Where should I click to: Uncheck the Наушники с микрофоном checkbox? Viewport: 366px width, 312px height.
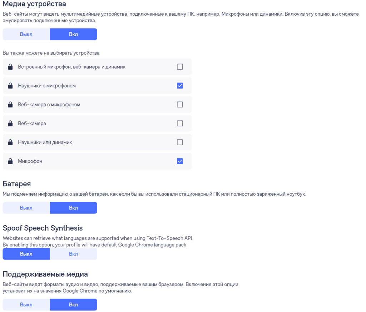[180, 86]
